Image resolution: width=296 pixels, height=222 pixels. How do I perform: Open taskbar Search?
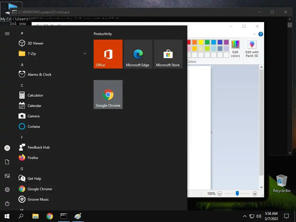pos(21,216)
